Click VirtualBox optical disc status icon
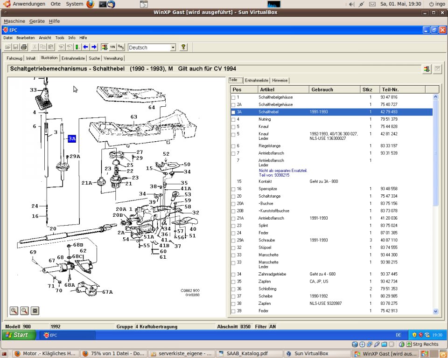The width and height of the screenshot is (448, 358). pyautogui.click(x=362, y=344)
